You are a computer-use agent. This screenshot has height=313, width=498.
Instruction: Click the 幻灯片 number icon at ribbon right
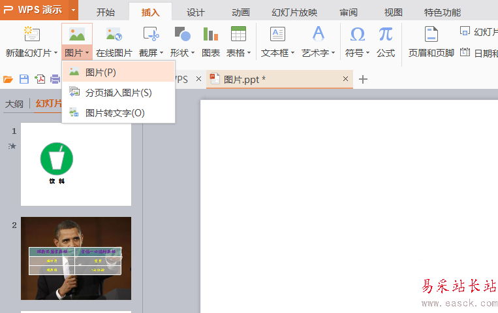465,31
